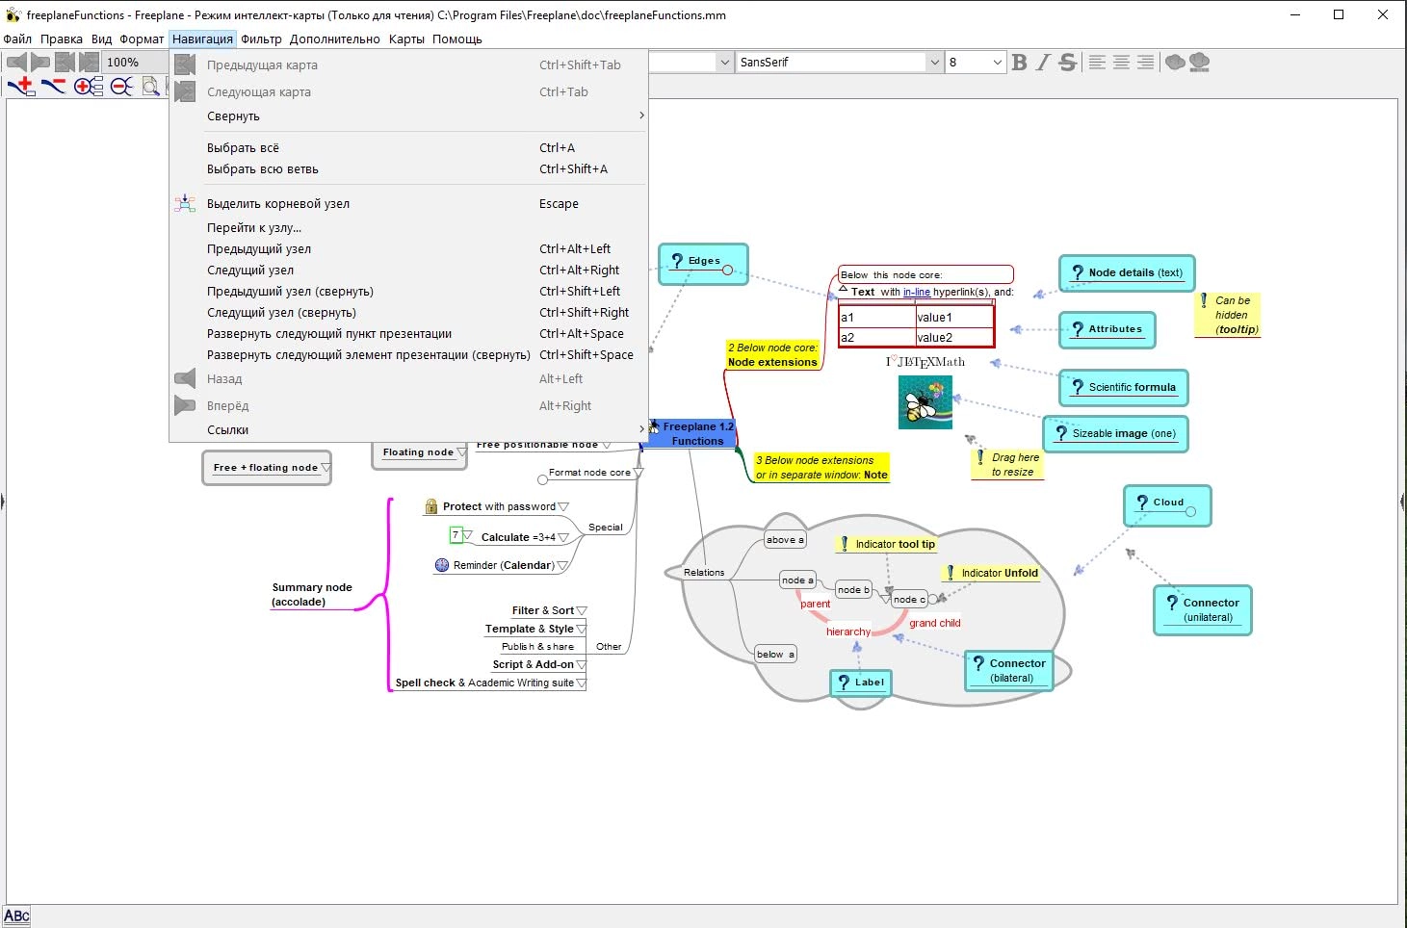Toggle bold formatting button
The image size is (1407, 928).
(1019, 63)
